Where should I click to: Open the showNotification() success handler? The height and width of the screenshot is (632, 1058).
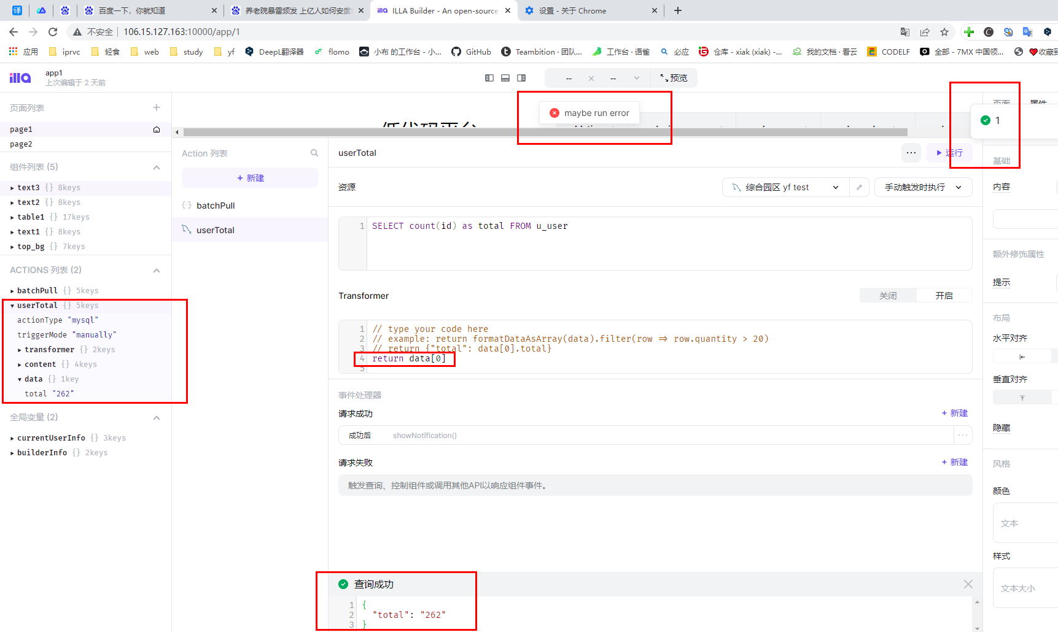pyautogui.click(x=646, y=436)
